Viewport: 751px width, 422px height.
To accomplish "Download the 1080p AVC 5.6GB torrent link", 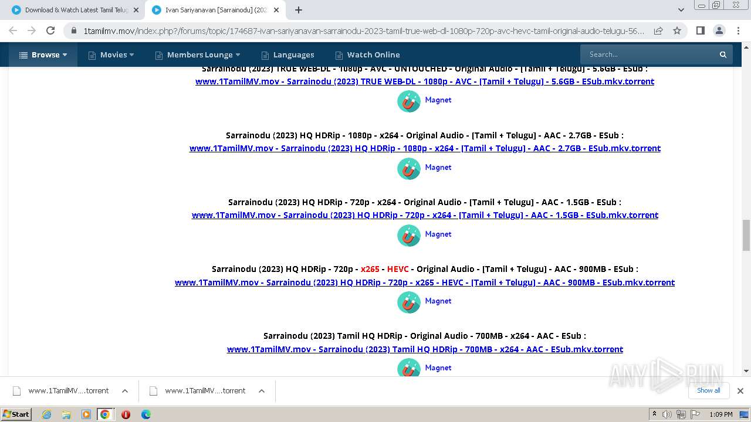I will pyautogui.click(x=425, y=81).
